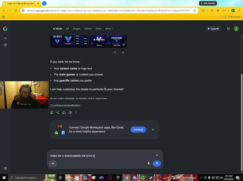Close the 'make me a theme' tab
This screenshot has height=181, width=243.
[38, 3]
